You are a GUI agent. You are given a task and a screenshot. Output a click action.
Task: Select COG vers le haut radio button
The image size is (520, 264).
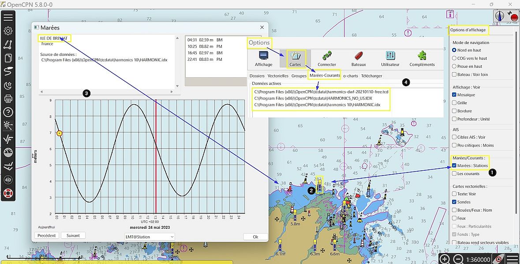tap(454, 58)
